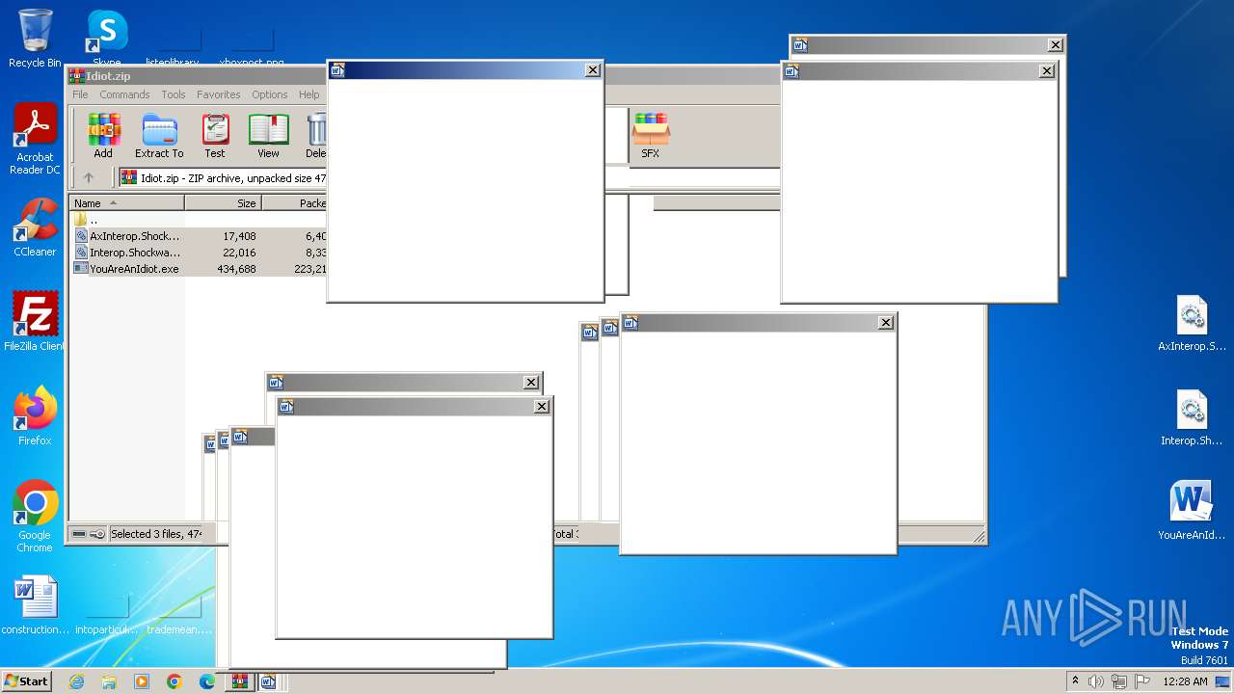Select the Acrobat Reader DC desktop icon
1234x694 pixels.
pyautogui.click(x=35, y=140)
